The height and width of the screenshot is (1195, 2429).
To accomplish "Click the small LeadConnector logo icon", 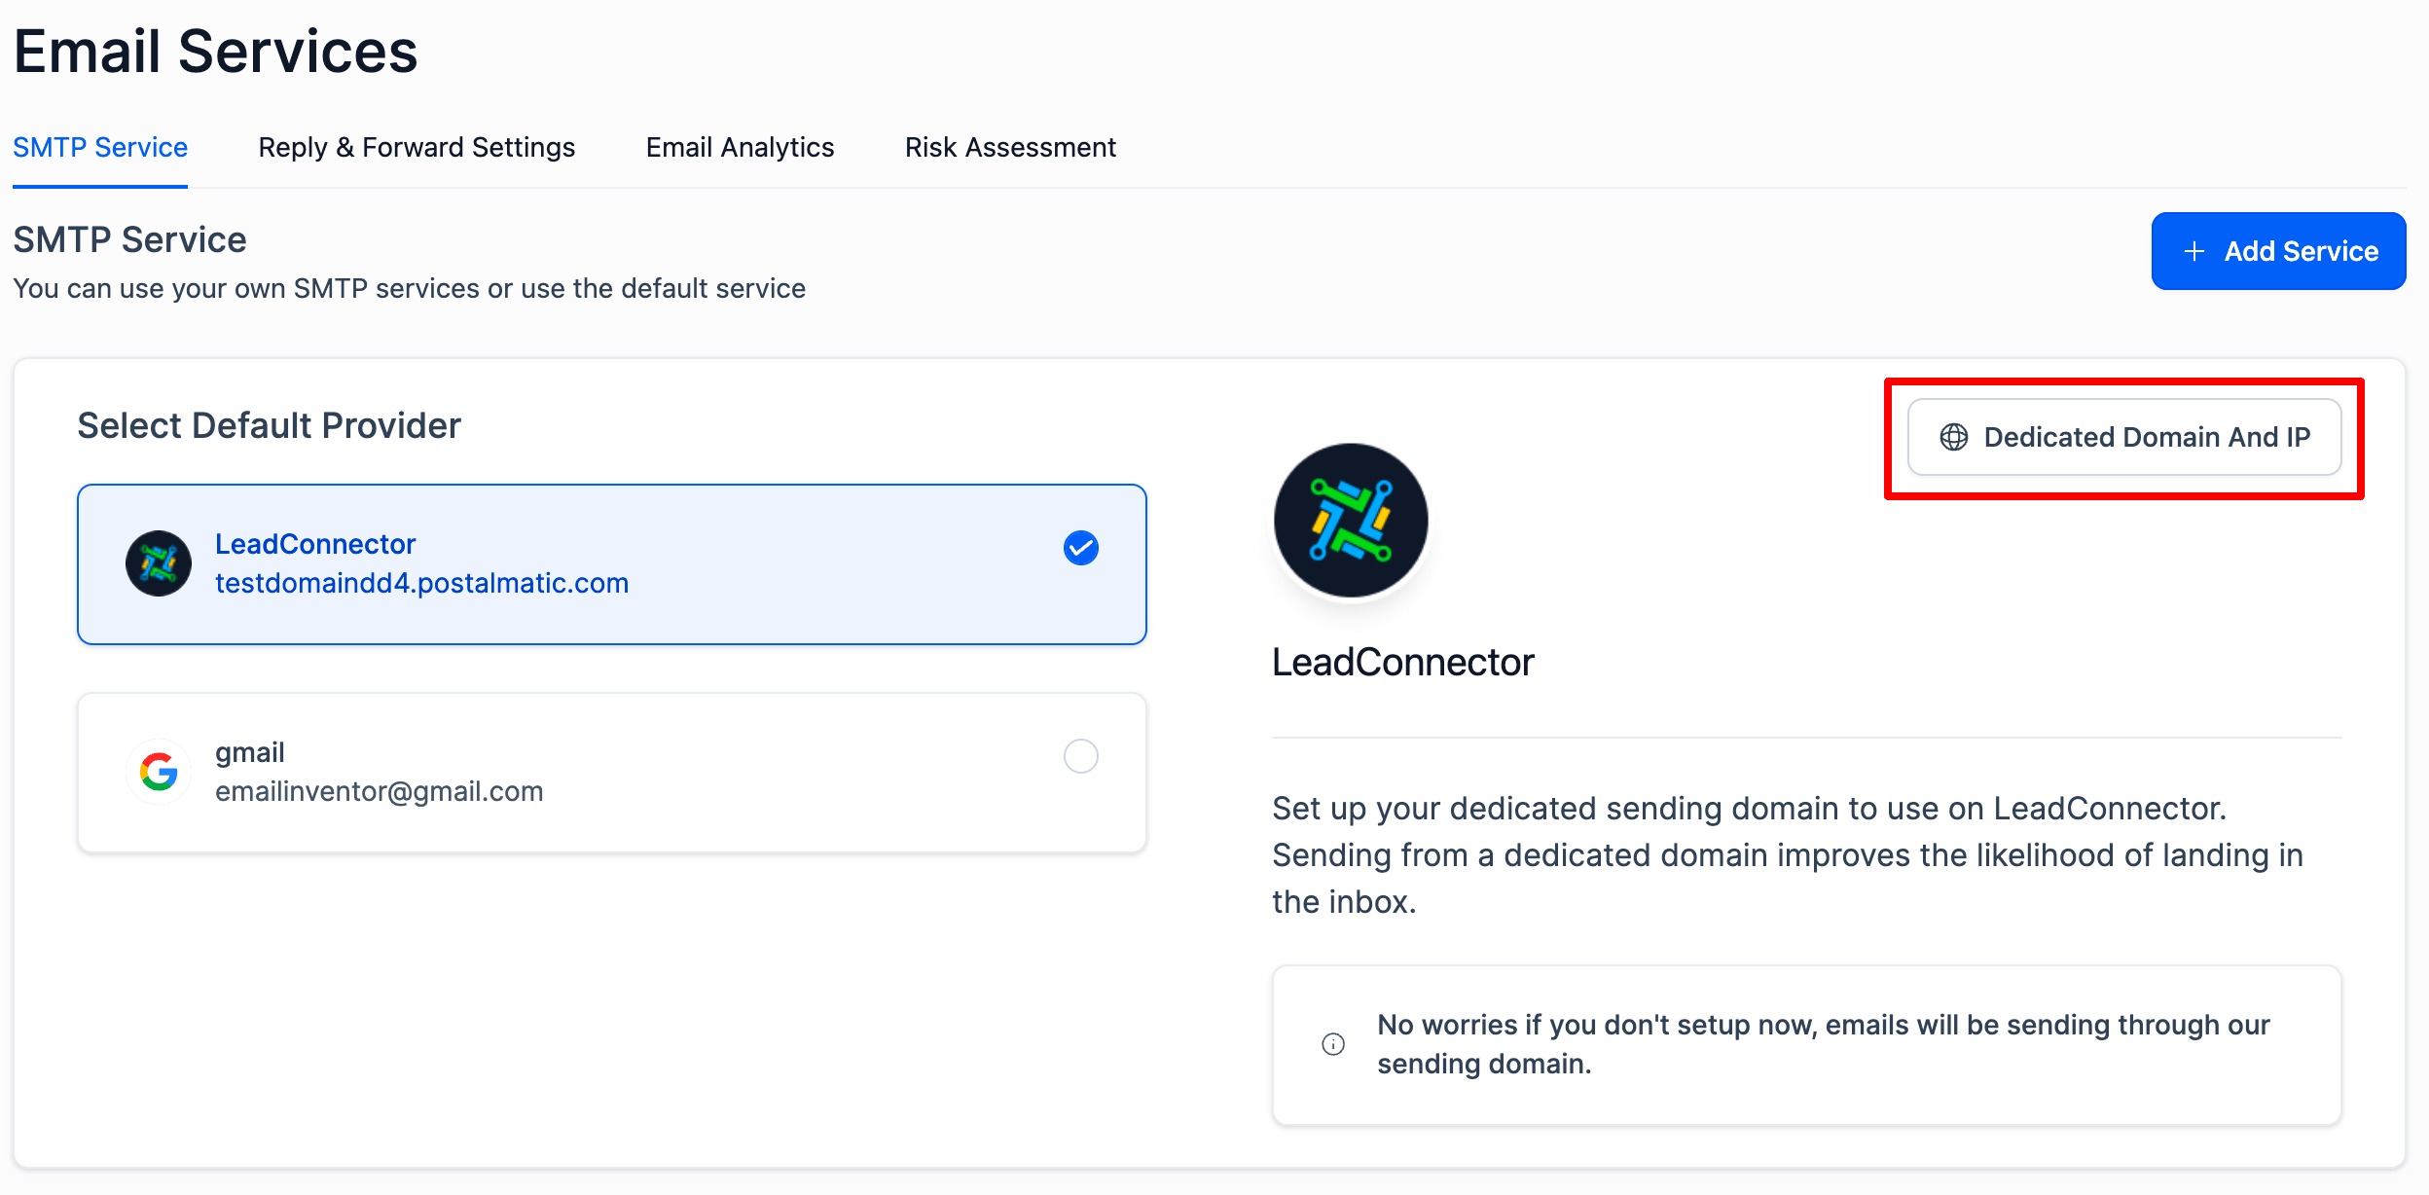I will (x=159, y=563).
